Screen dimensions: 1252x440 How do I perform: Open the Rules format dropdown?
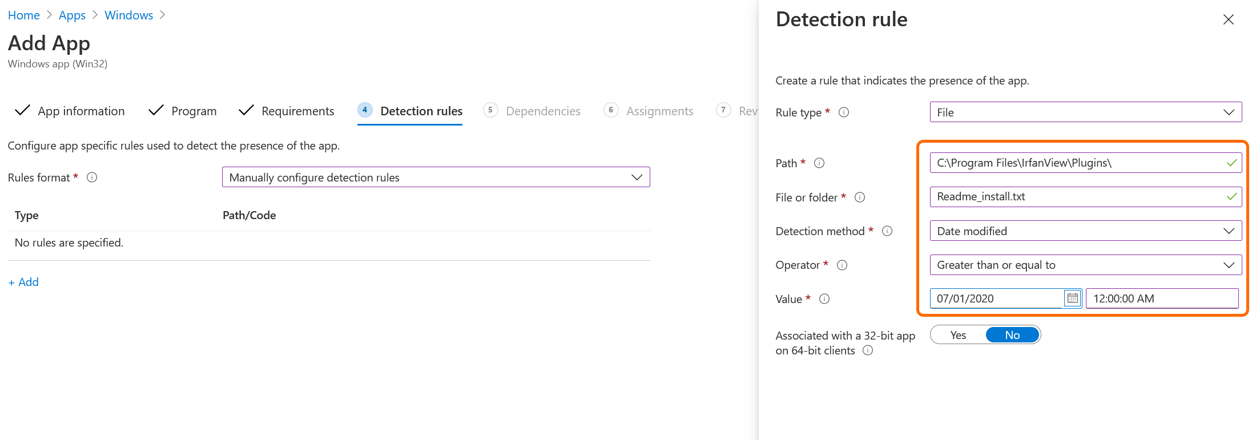pos(435,177)
